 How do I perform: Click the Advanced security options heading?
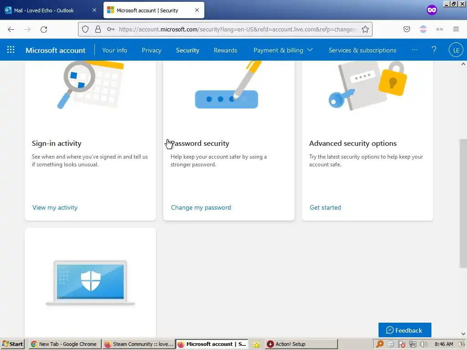coord(353,143)
